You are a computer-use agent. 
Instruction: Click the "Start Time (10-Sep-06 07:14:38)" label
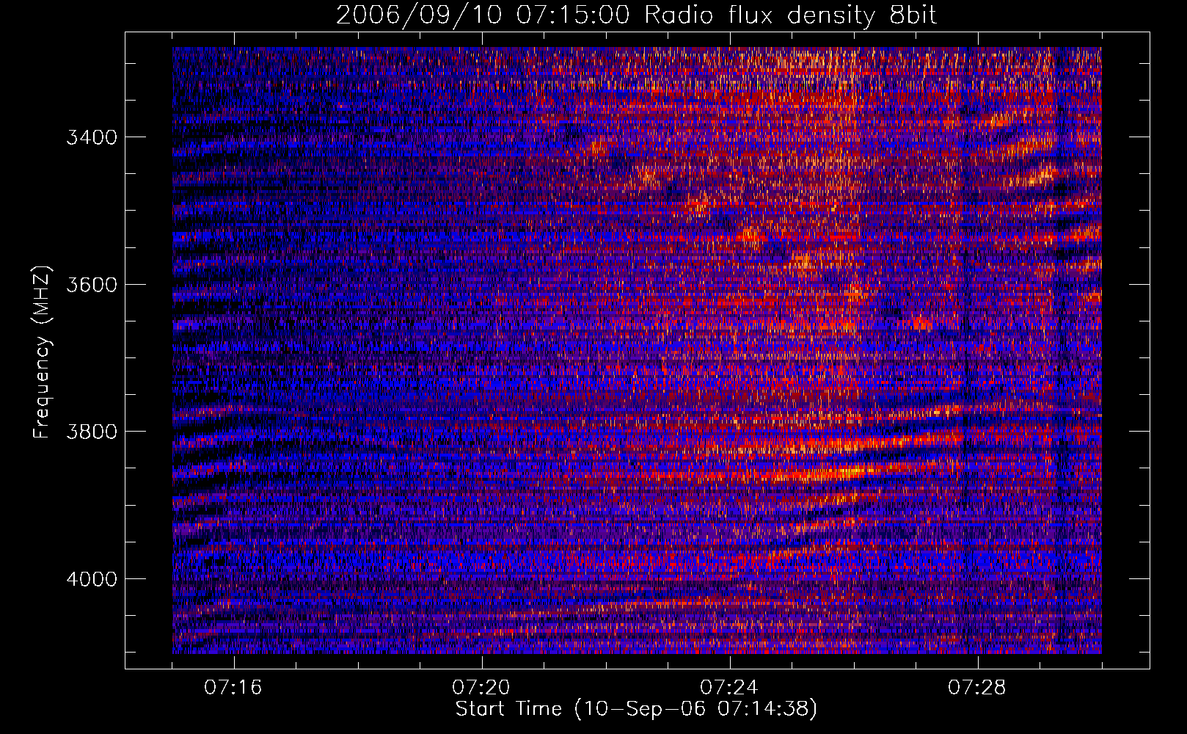(636, 709)
